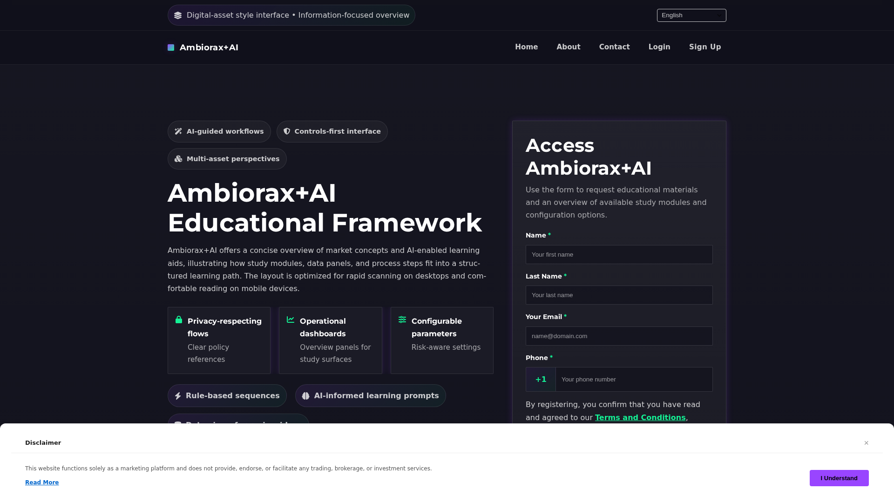Viewport: 894px width, 503px height.
Task: Focus the Your first name field
Action: 619,255
